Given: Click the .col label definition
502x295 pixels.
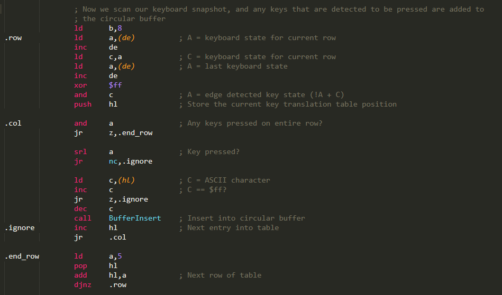Looking at the screenshot, I should 13,123.
